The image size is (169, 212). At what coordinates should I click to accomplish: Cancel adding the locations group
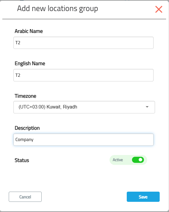click(25, 197)
